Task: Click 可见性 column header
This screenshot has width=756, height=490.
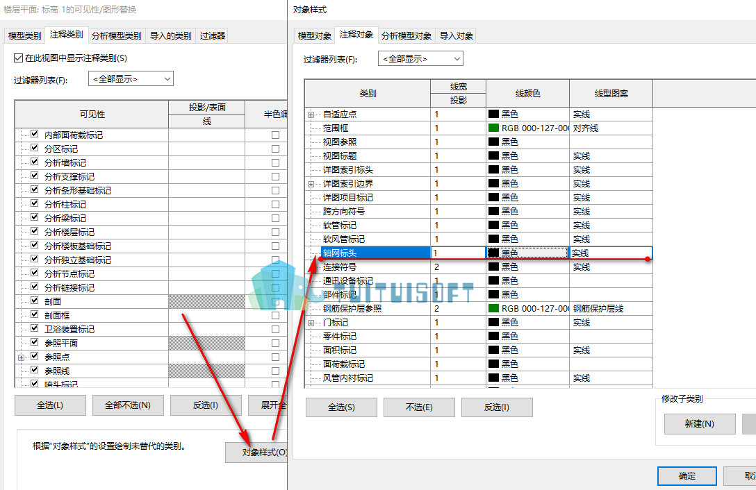Action: pos(92,115)
